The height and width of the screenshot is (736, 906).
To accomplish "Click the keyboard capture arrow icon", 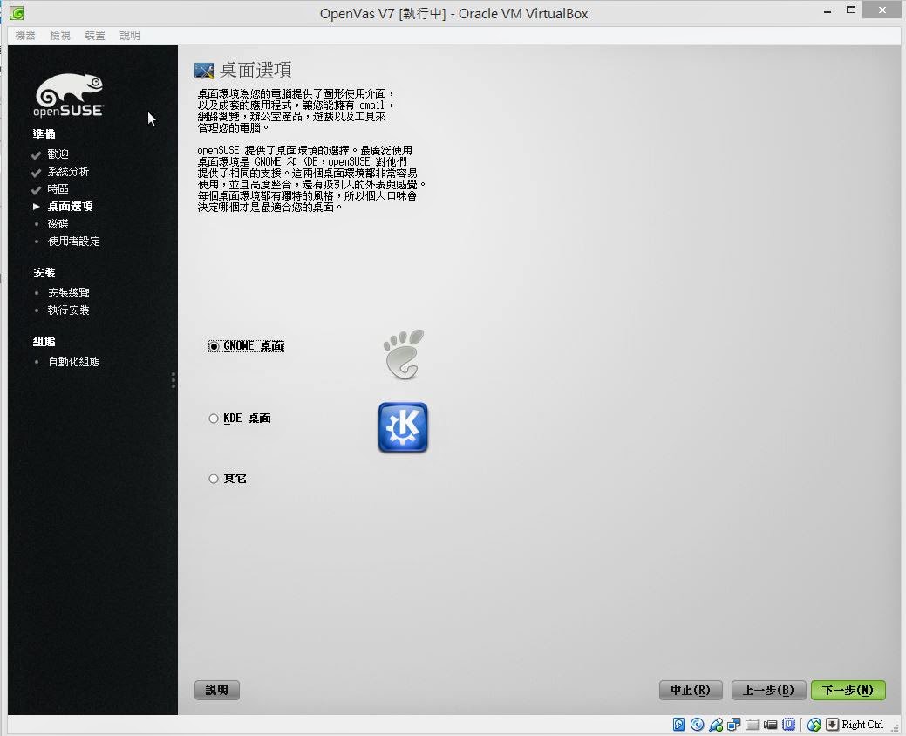I will (x=832, y=725).
